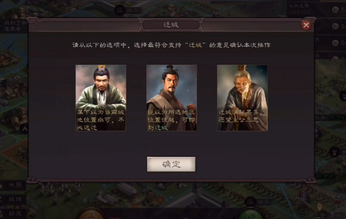Select the advisor saying 可即刻迁城
The image size is (346, 219).
click(172, 98)
